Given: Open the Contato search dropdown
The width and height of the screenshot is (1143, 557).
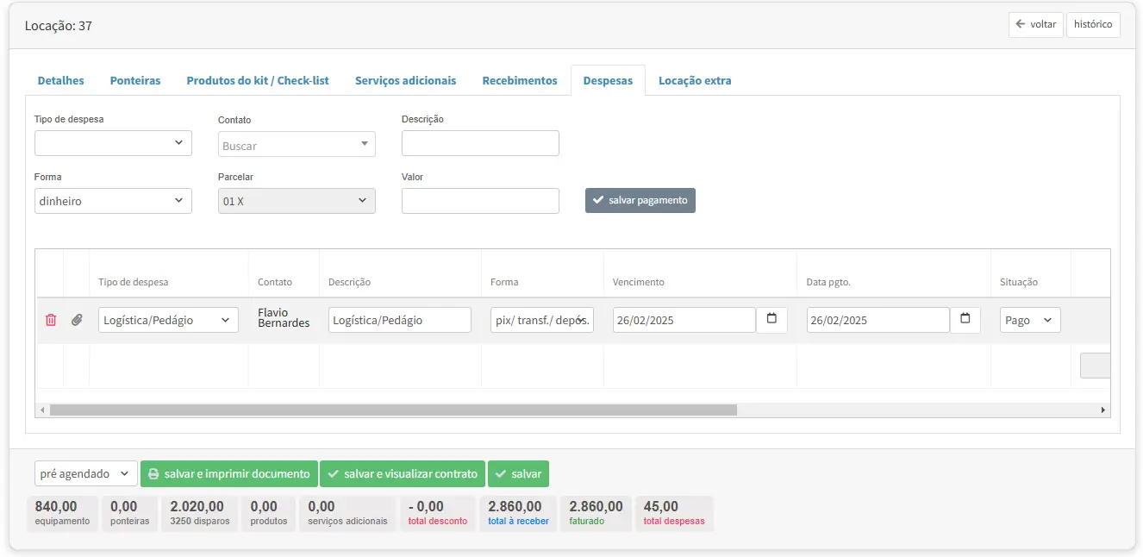Looking at the screenshot, I should click(297, 145).
